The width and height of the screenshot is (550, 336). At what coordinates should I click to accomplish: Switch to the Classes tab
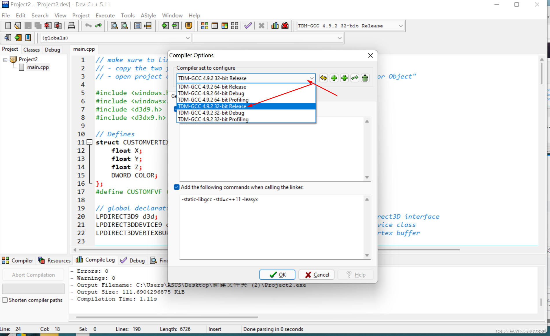point(31,50)
